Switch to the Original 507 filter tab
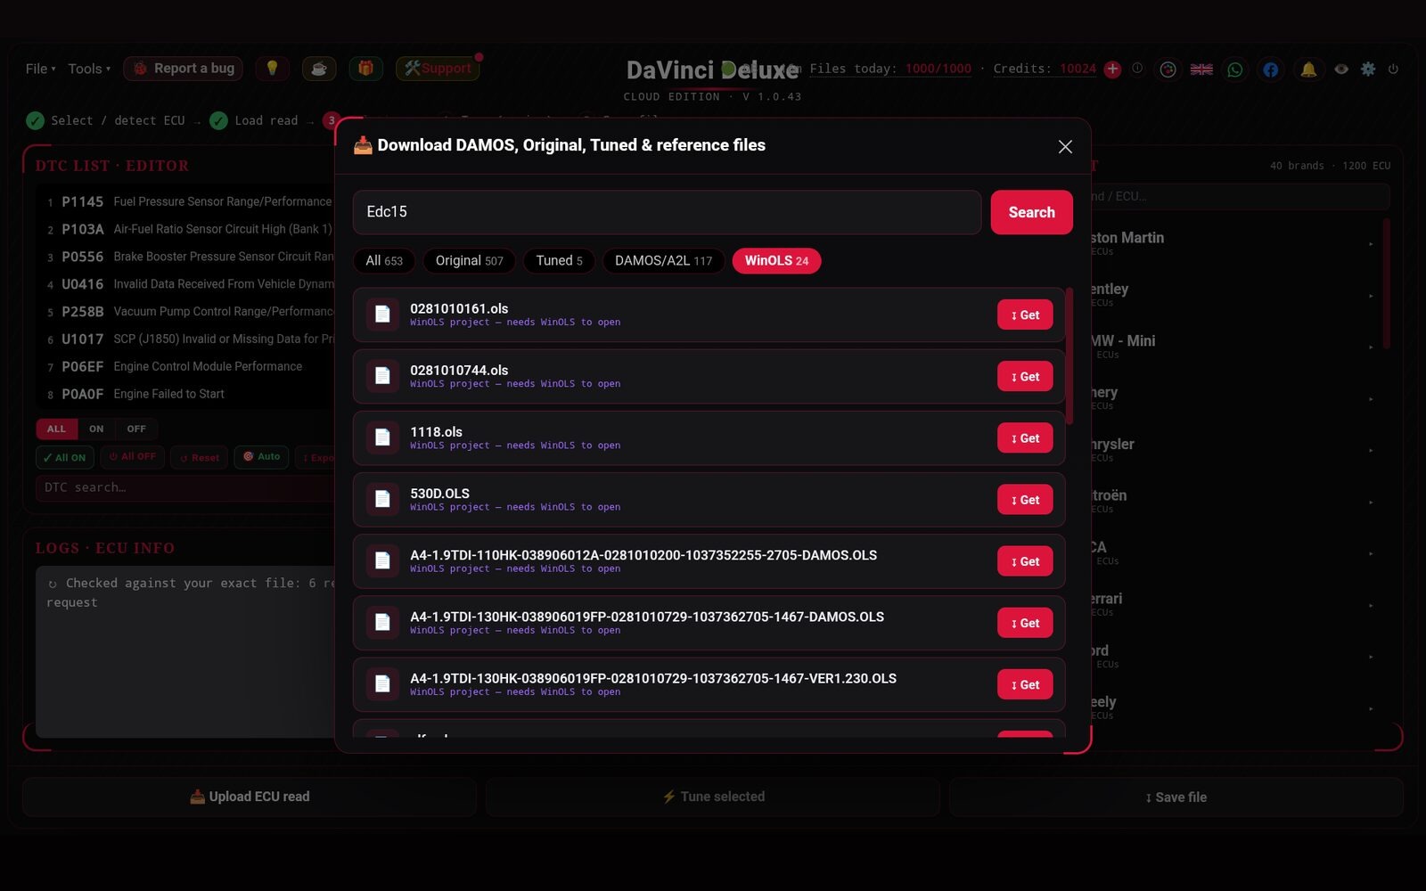Viewport: 1426px width, 891px height. click(469, 261)
